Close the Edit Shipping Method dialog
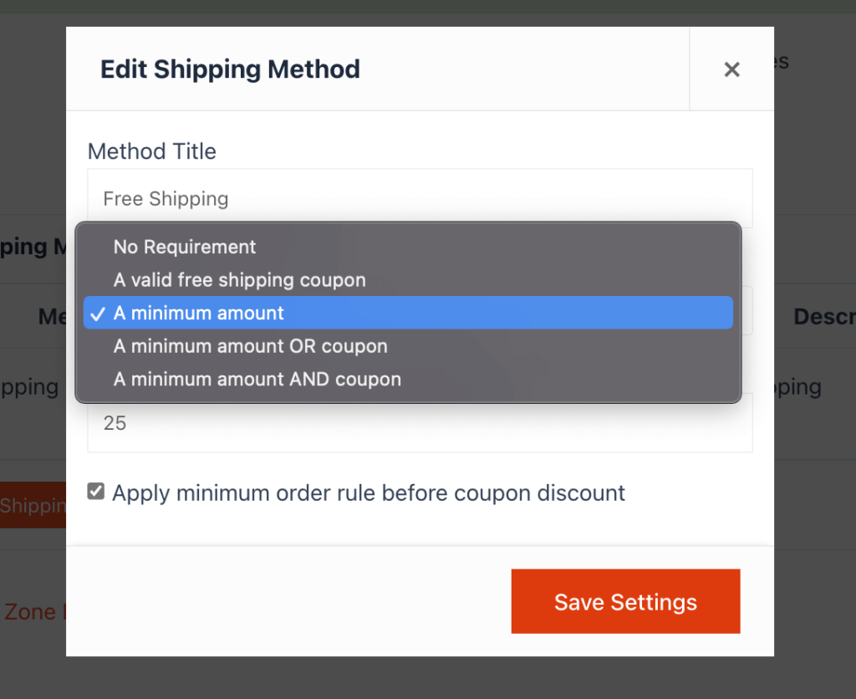 [731, 69]
